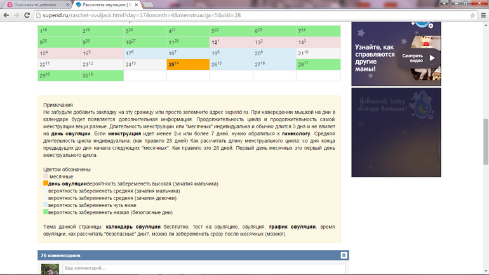Viewport: 489px width, 275px height.
Task: Click calendar day 10 green cell
Action: pos(145,42)
